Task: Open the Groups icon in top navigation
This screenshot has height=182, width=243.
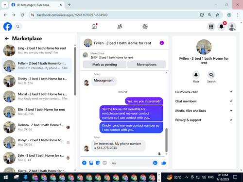Action: (x=145, y=27)
